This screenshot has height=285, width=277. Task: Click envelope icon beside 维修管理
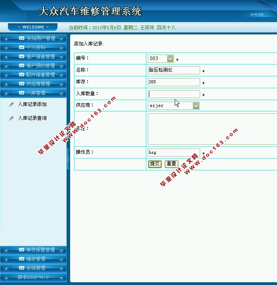pos(21,259)
